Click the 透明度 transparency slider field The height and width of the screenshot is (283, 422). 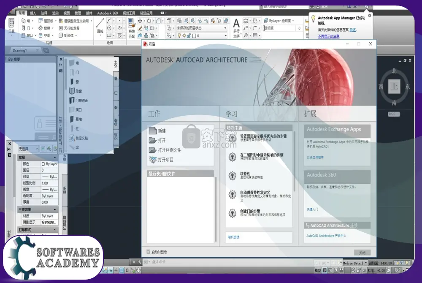283,28
